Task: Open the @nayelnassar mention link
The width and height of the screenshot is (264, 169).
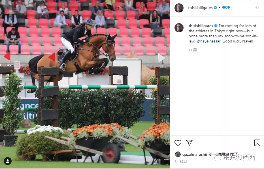Action: click(x=208, y=41)
